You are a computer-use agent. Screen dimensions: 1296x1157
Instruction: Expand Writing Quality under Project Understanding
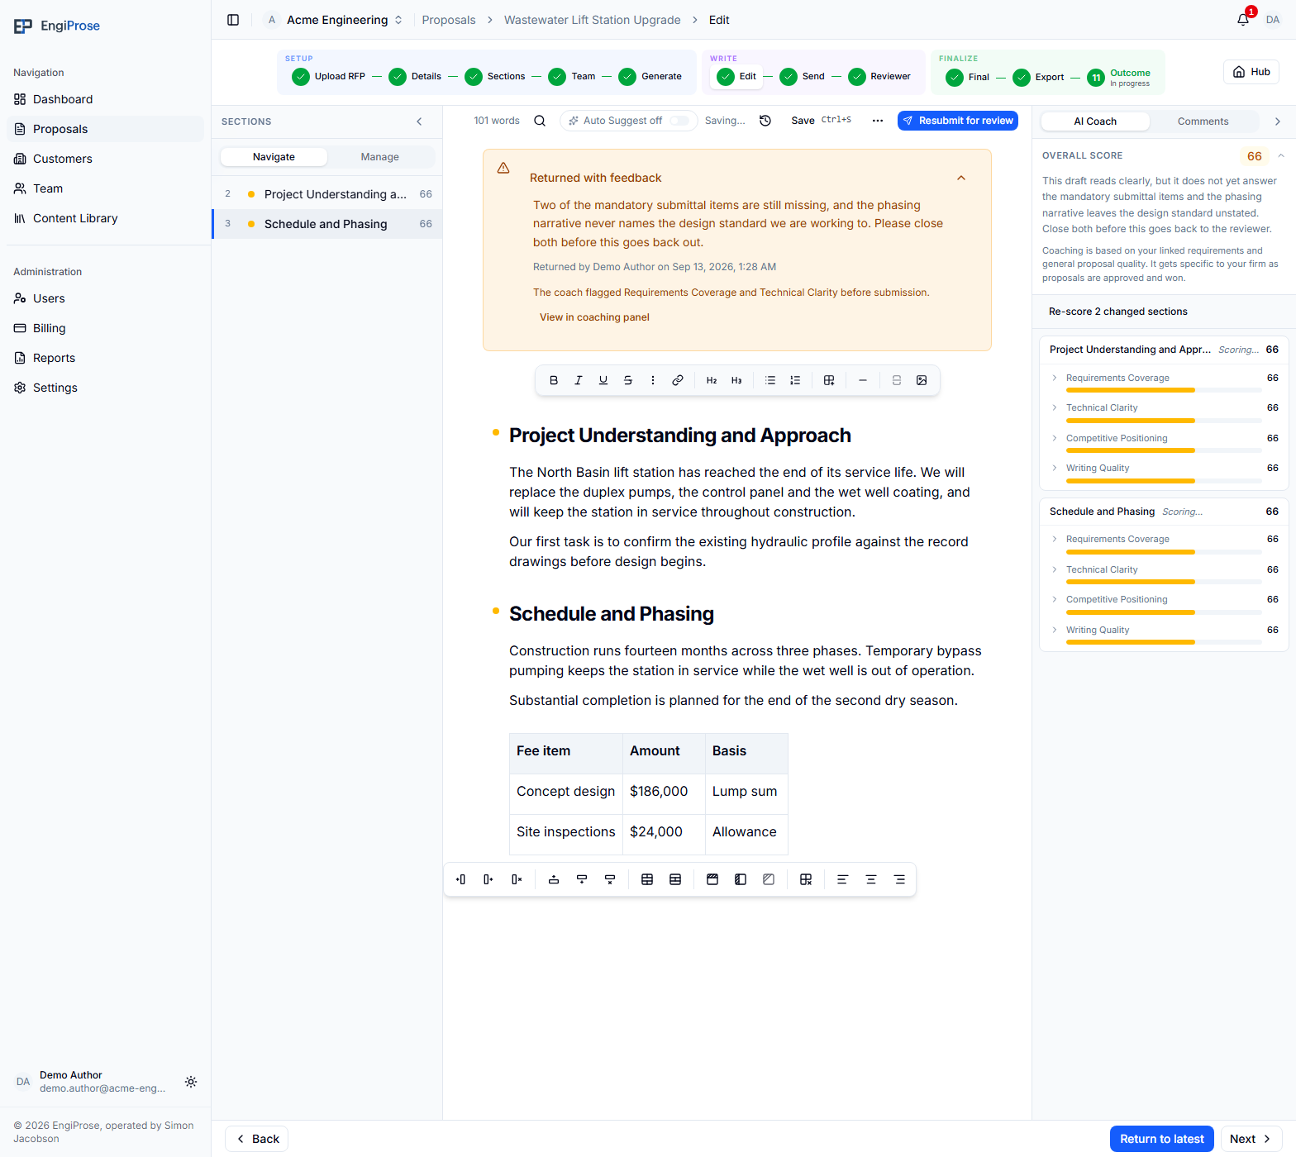(x=1055, y=468)
